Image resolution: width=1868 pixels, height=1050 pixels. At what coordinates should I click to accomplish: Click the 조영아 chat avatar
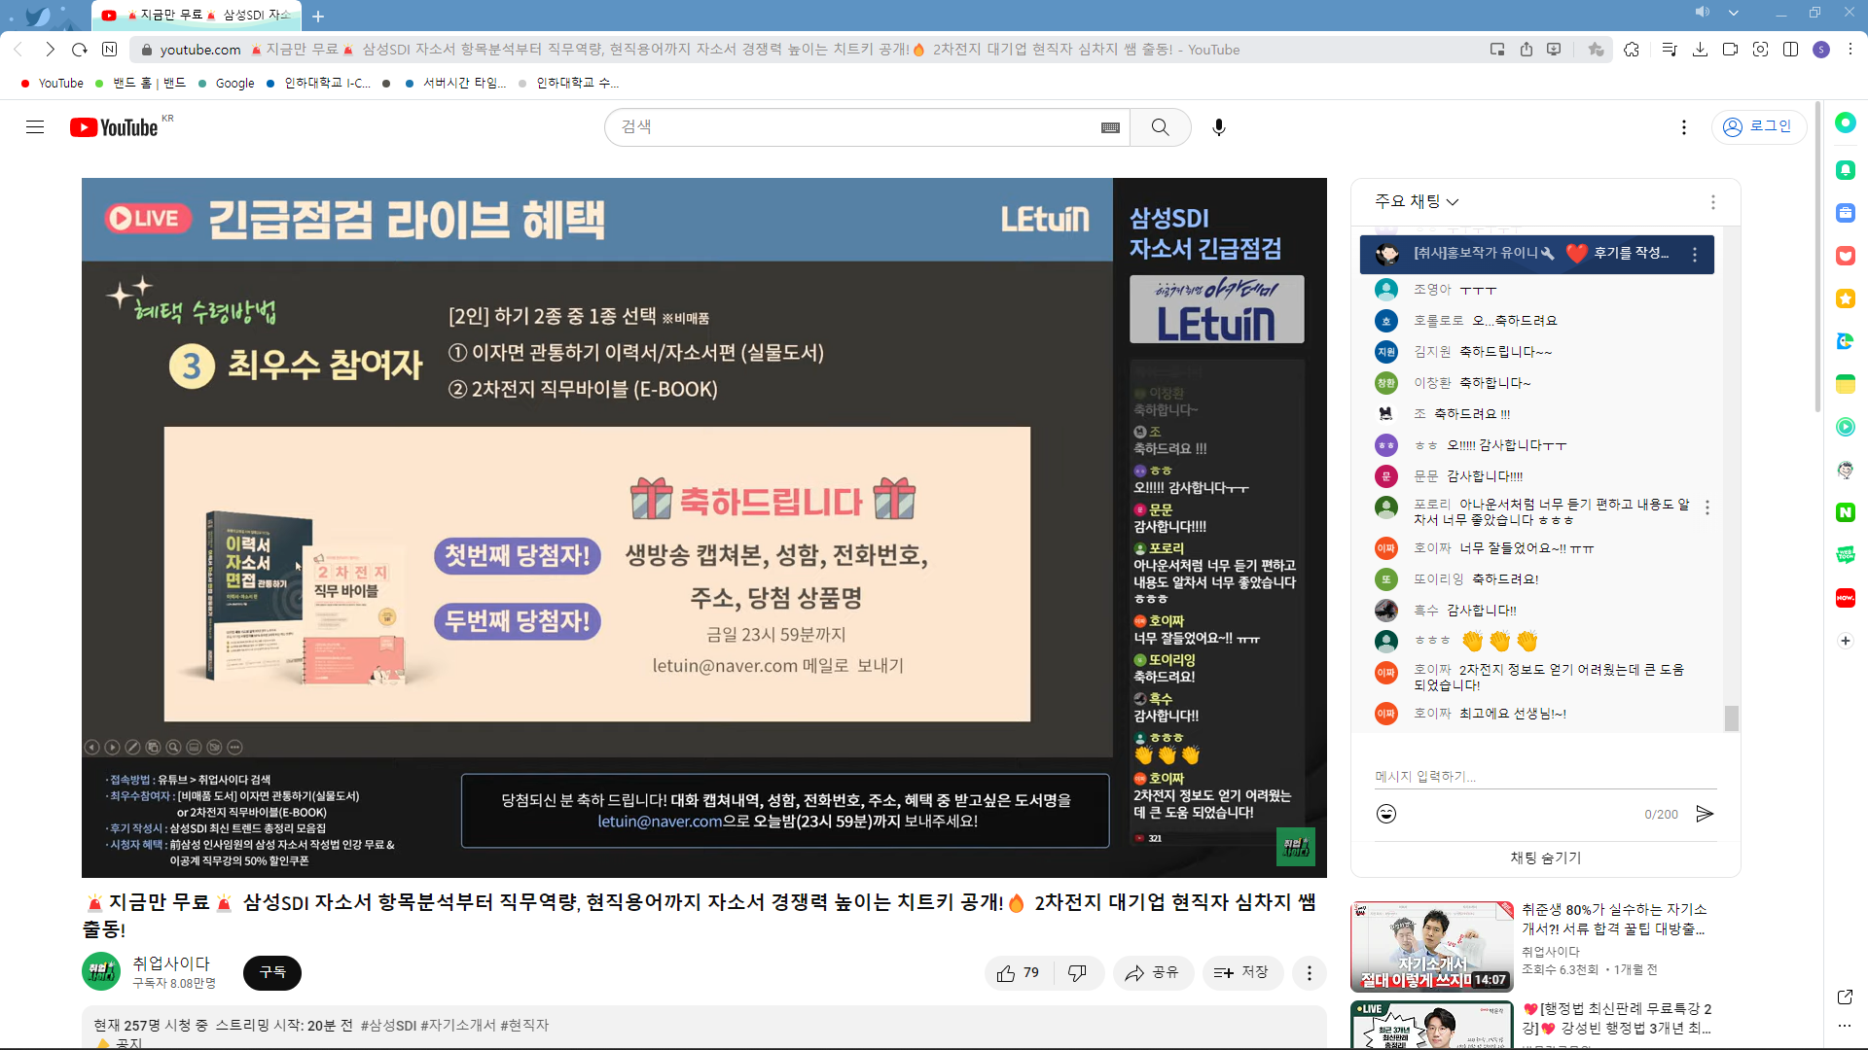(x=1386, y=290)
